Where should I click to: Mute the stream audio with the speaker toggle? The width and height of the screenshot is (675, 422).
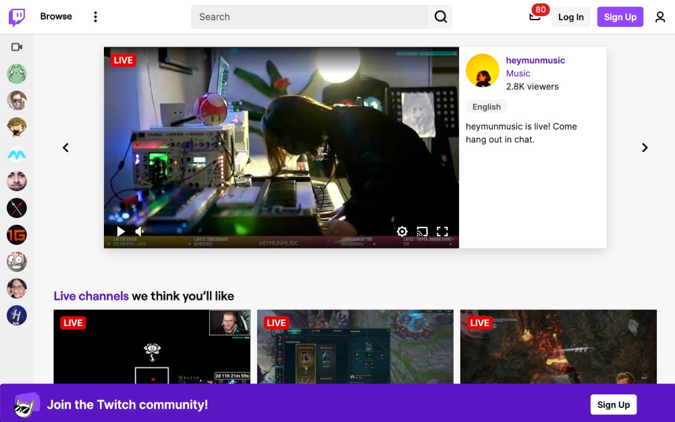click(x=138, y=232)
